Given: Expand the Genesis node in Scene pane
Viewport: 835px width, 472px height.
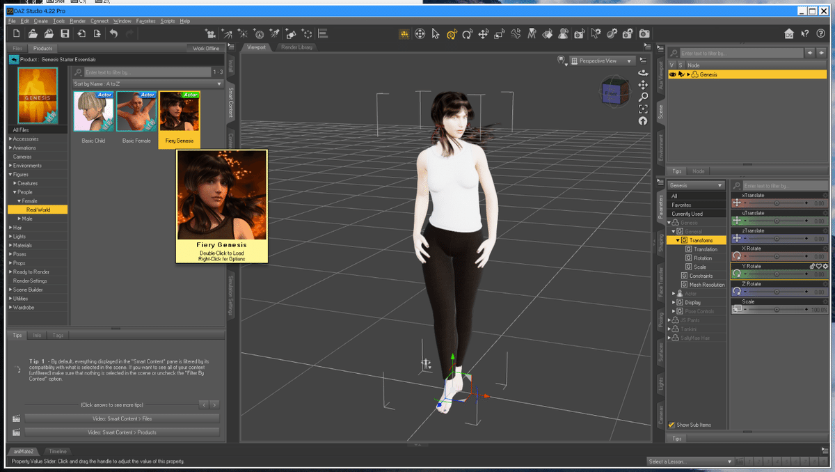Looking at the screenshot, I should pos(690,74).
